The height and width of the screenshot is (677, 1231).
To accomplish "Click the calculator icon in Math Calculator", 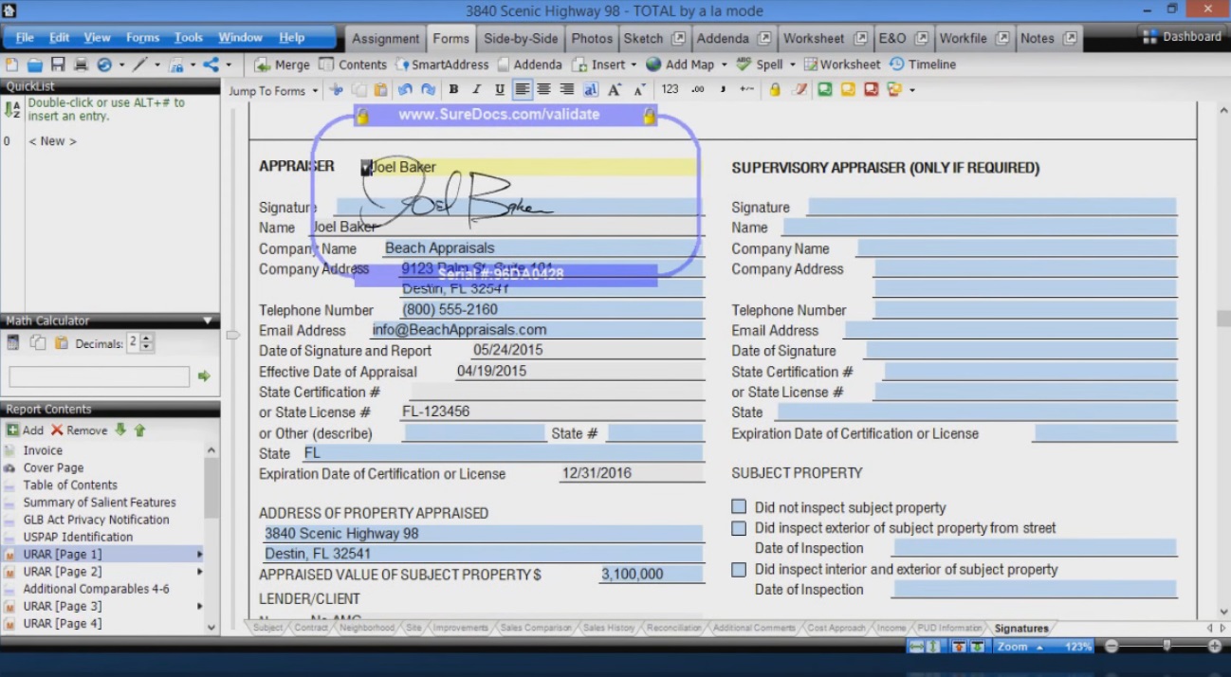I will click(13, 343).
